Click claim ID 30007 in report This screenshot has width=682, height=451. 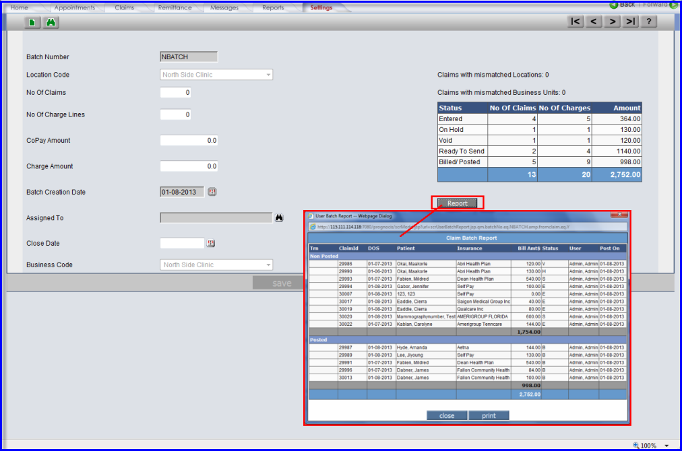[x=345, y=294]
